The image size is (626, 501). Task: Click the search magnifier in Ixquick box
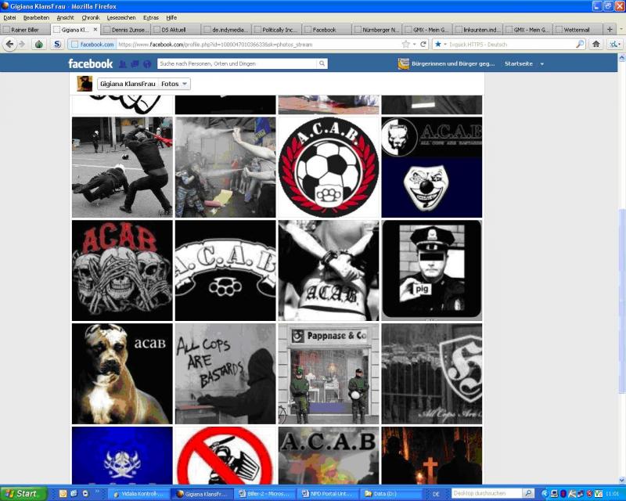pos(580,44)
